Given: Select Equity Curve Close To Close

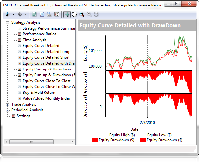Looking at the screenshot, I should pyautogui.click(x=47, y=81).
